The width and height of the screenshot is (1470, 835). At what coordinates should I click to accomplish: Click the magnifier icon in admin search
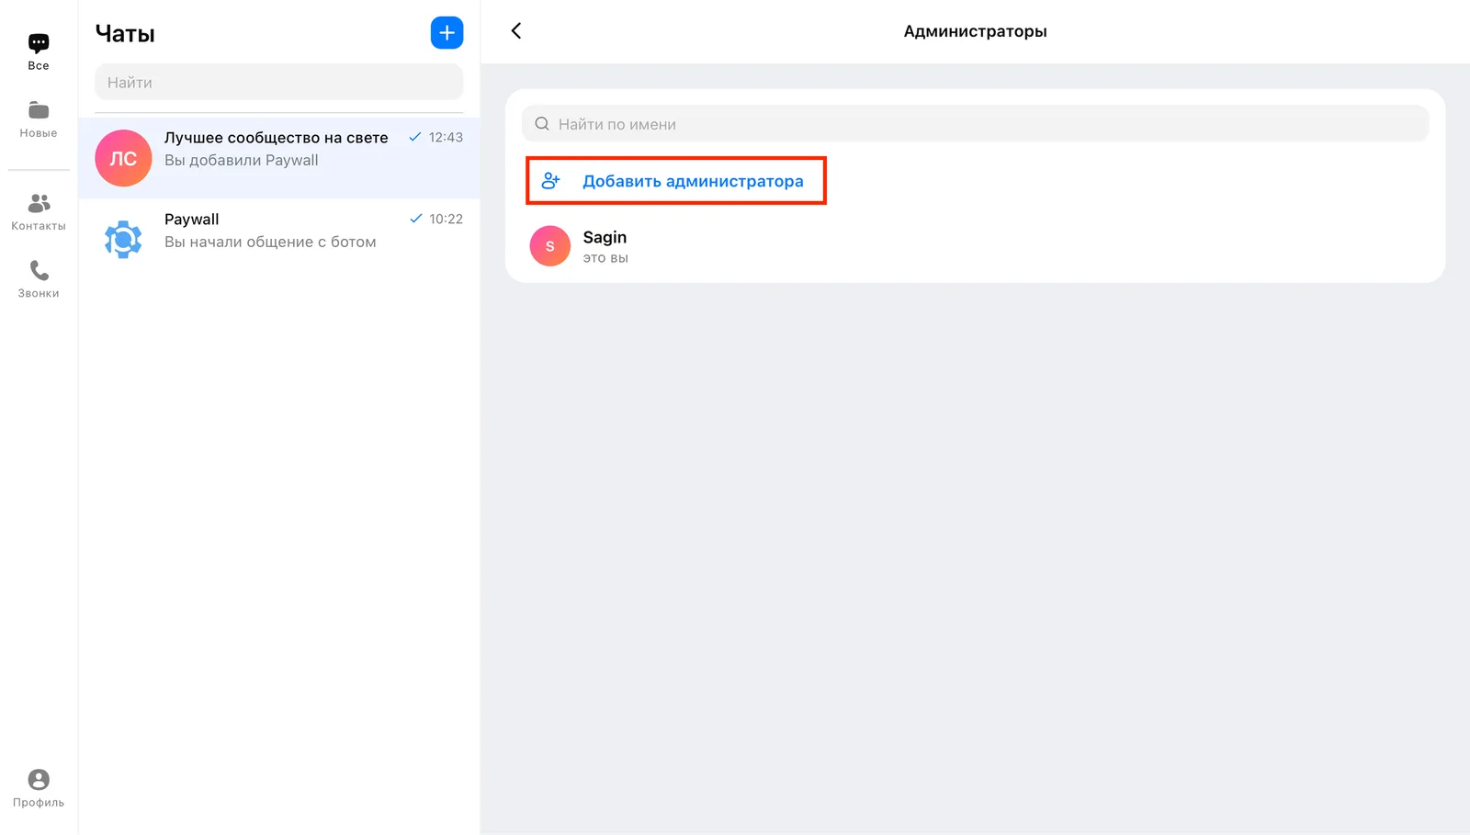(x=542, y=124)
